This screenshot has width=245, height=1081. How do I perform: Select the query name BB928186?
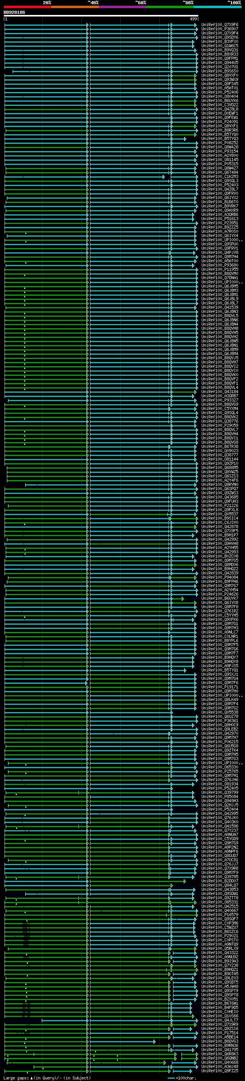click(14, 12)
